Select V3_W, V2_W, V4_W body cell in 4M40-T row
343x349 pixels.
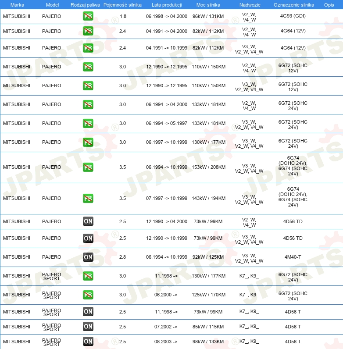249,258
